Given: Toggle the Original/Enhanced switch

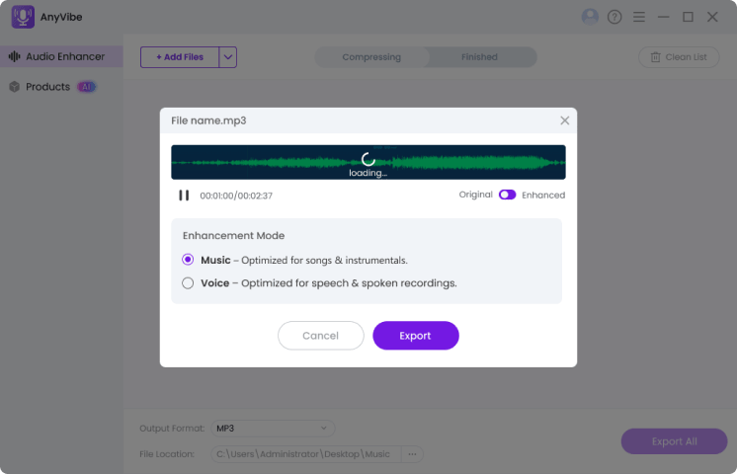Looking at the screenshot, I should 507,195.
